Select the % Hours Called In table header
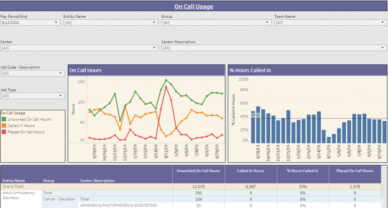 (302, 171)
